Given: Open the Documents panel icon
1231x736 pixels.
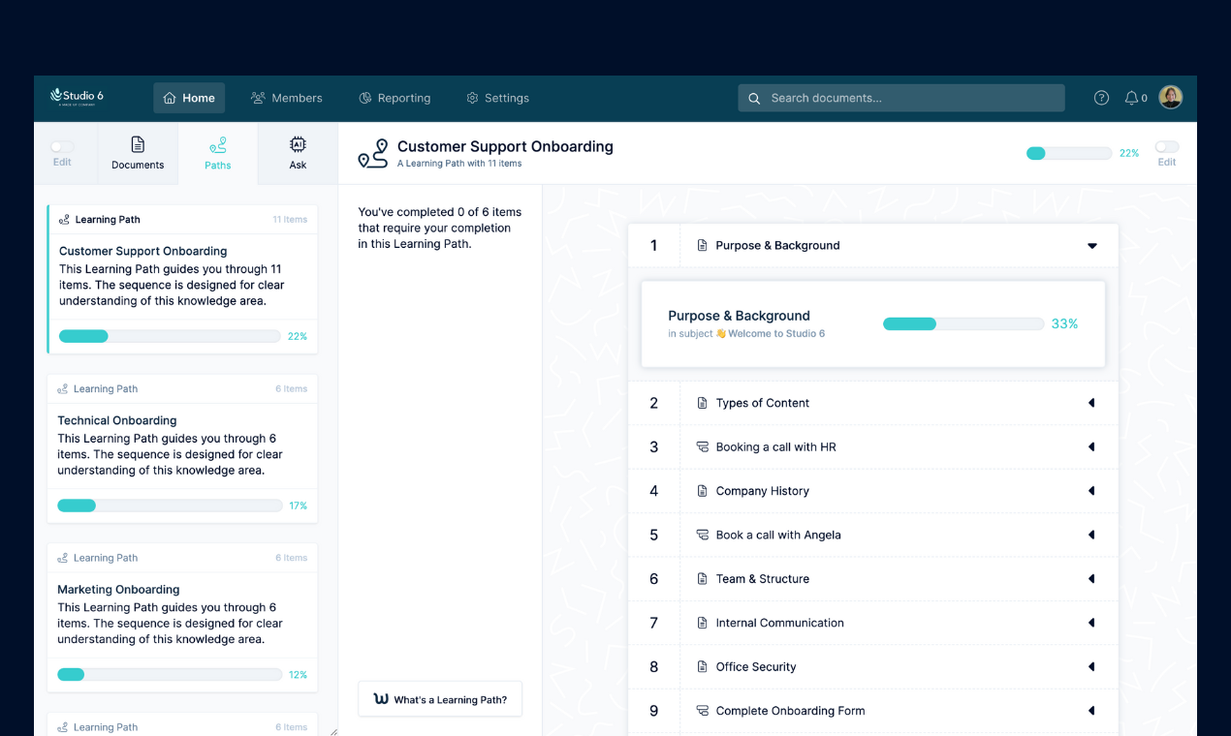Looking at the screenshot, I should (x=138, y=145).
